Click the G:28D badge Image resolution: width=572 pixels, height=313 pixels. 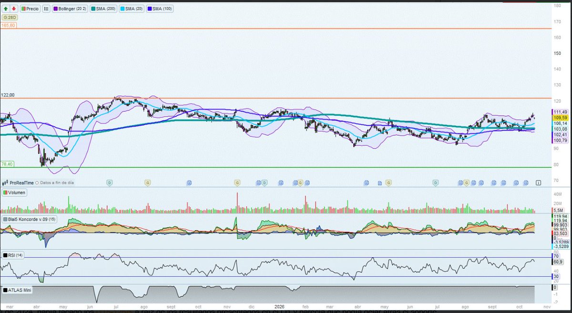(10, 17)
